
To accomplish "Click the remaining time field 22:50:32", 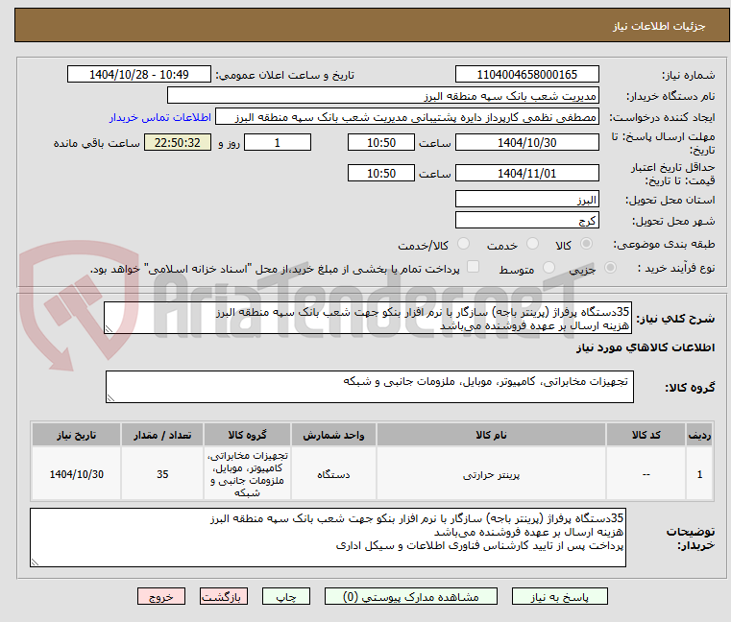I will (x=177, y=143).
